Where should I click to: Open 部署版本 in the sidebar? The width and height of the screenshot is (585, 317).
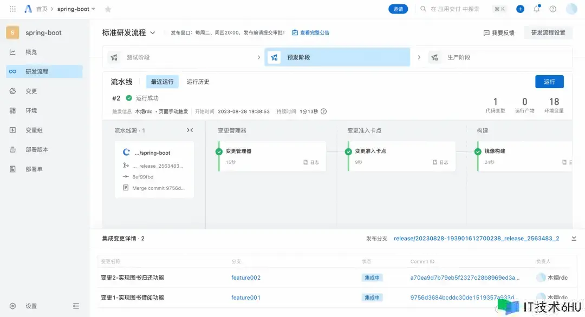coord(37,149)
